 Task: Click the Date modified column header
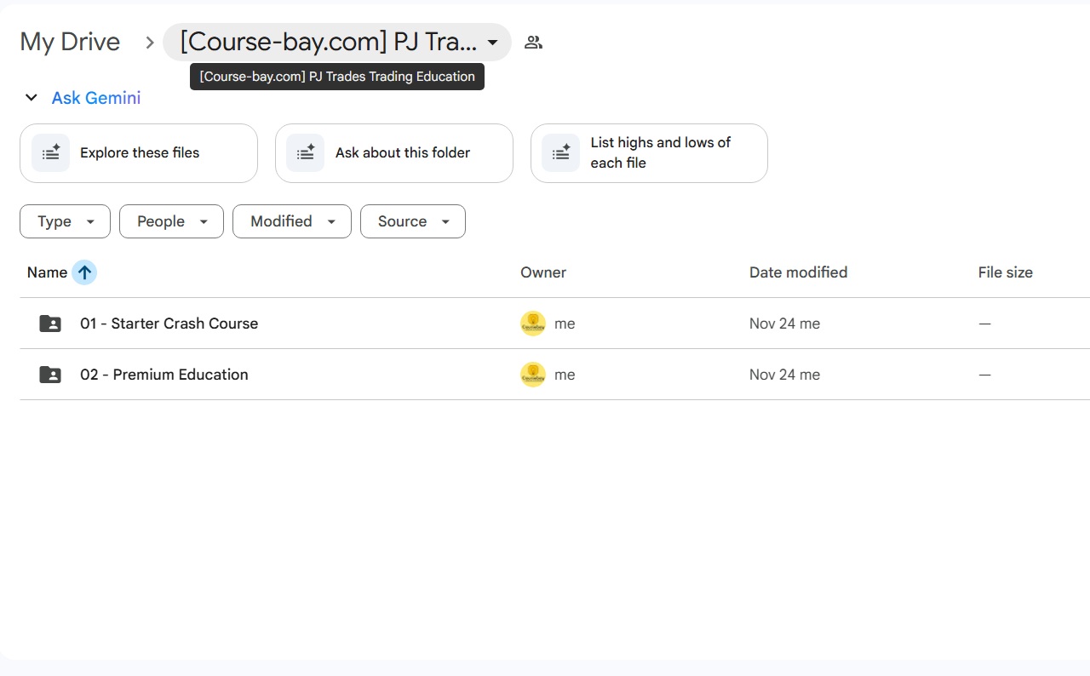798,272
